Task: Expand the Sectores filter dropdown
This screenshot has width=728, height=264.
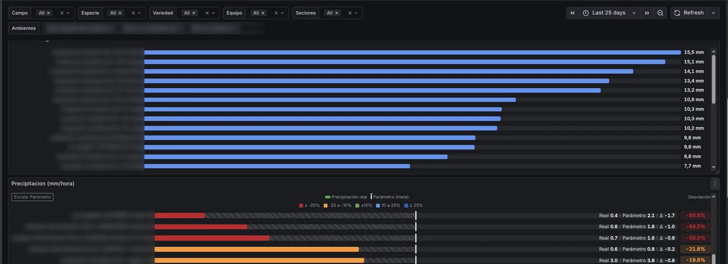Action: (x=356, y=13)
